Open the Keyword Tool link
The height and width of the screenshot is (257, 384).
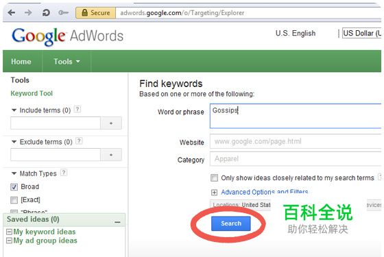32,93
